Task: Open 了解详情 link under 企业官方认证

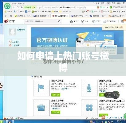Action: (55, 109)
